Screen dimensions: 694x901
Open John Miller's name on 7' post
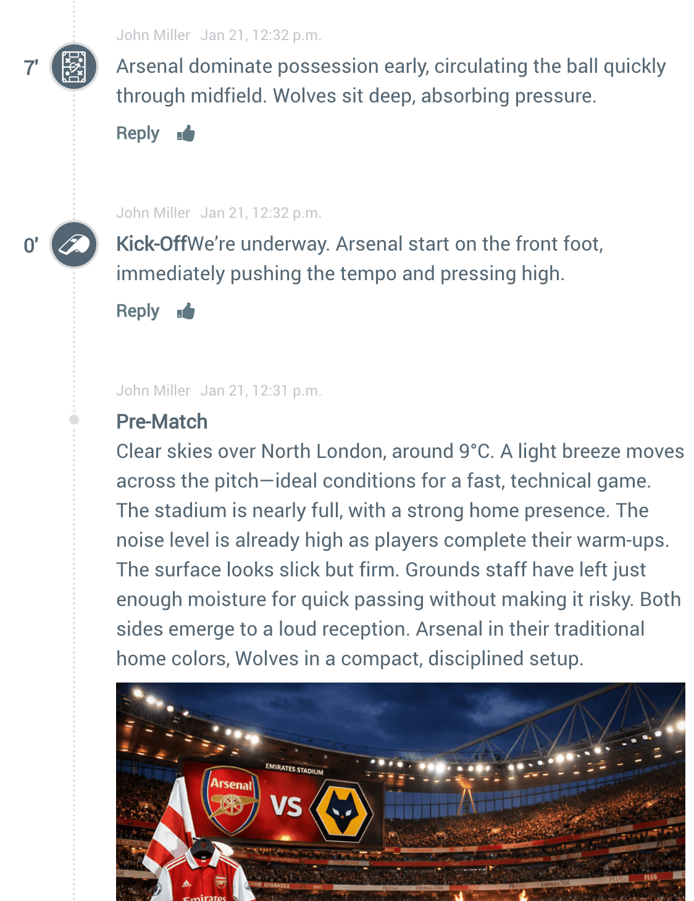153,35
